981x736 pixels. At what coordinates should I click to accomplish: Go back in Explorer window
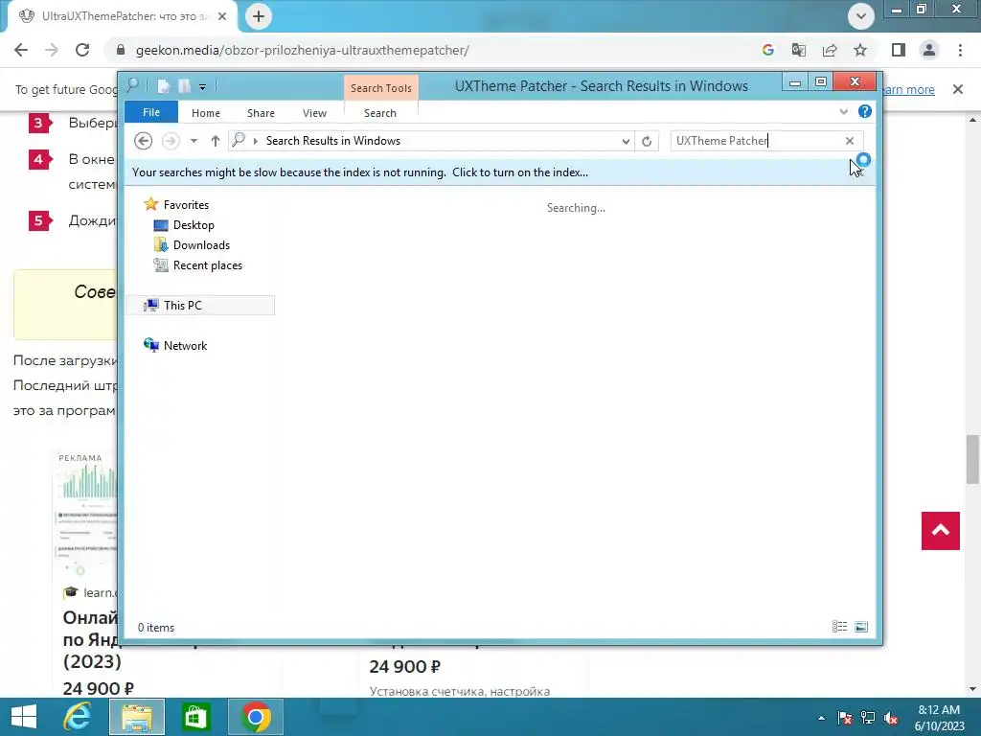click(x=144, y=141)
